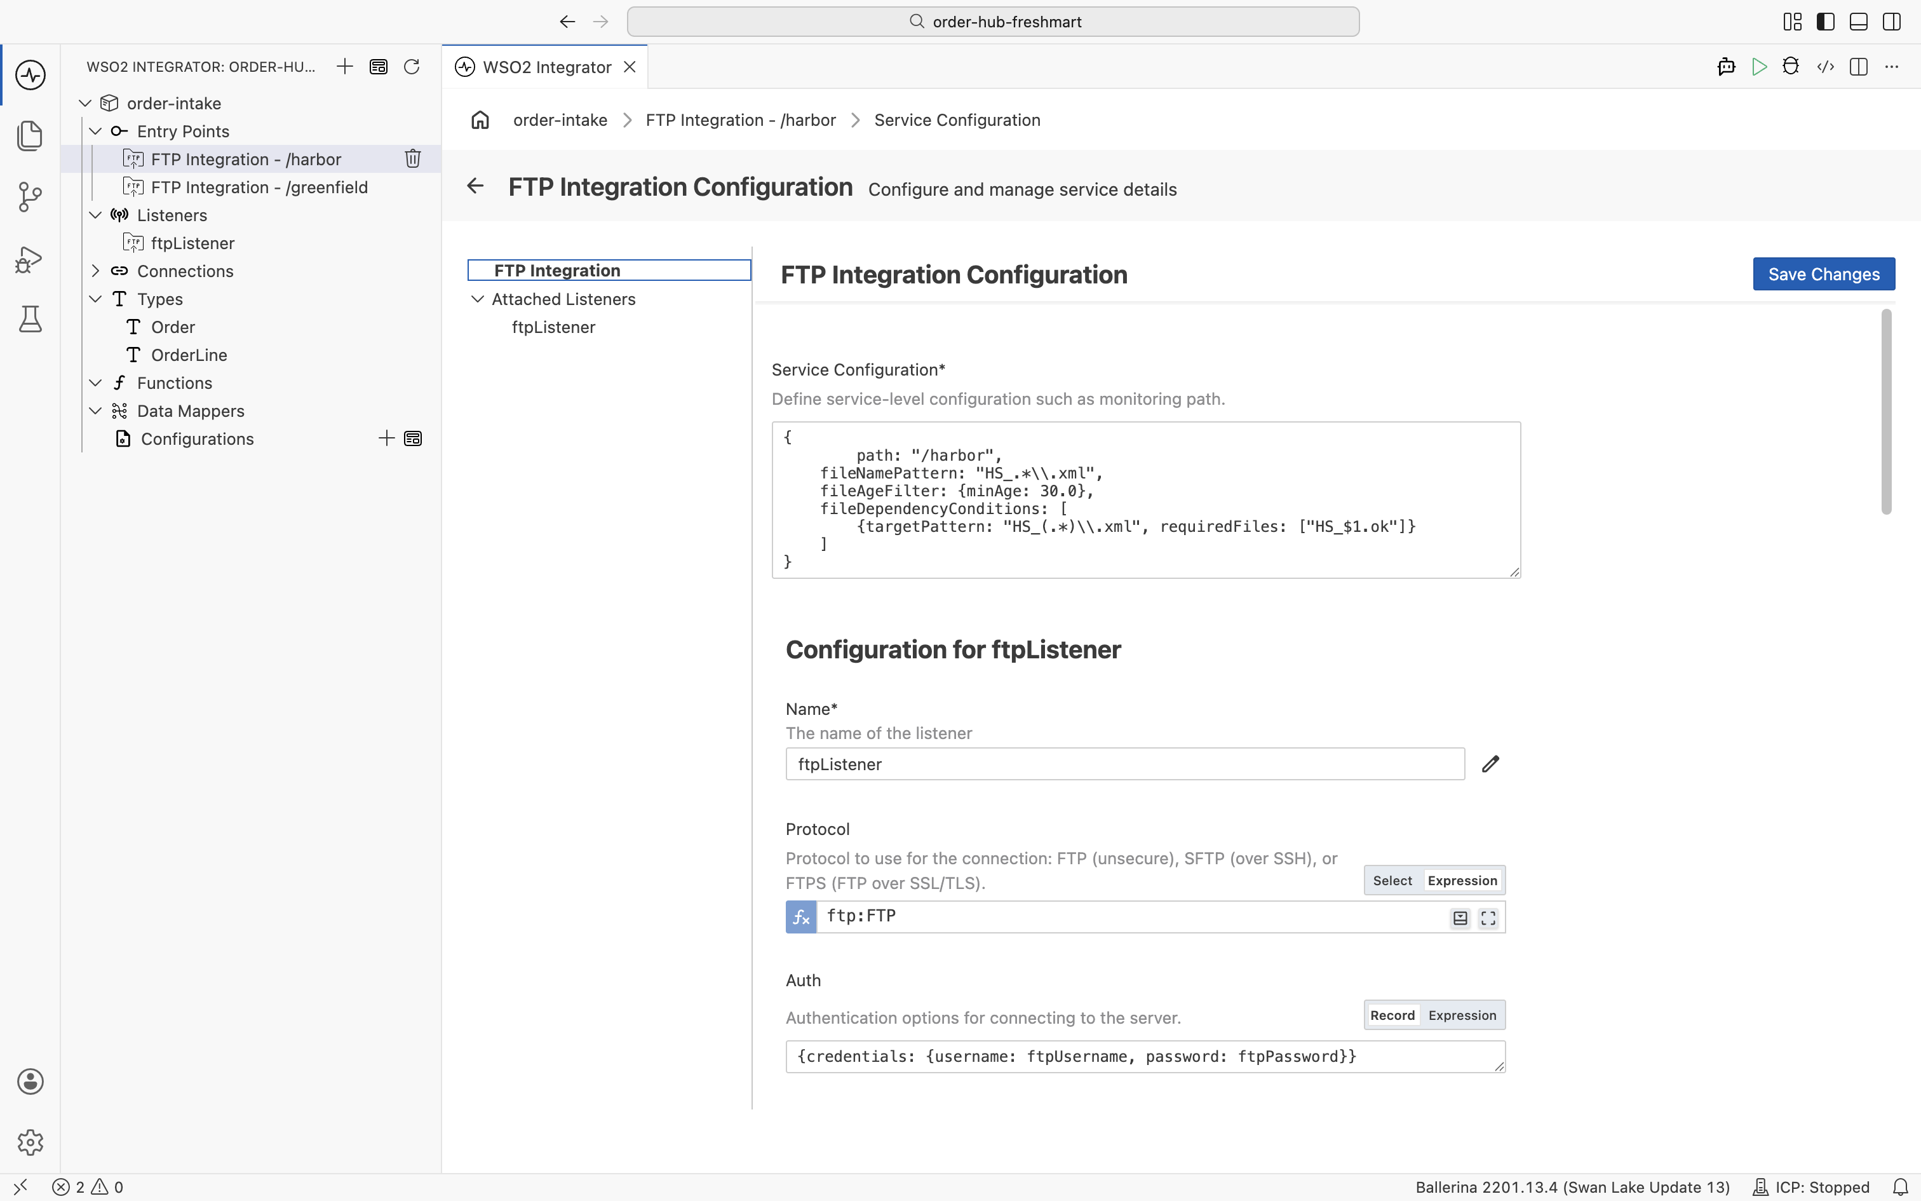The width and height of the screenshot is (1921, 1201).
Task: Click Save Changes button
Action: click(x=1823, y=274)
